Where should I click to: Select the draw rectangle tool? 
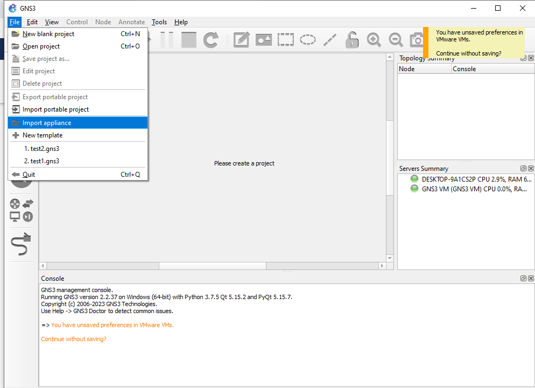(x=285, y=39)
